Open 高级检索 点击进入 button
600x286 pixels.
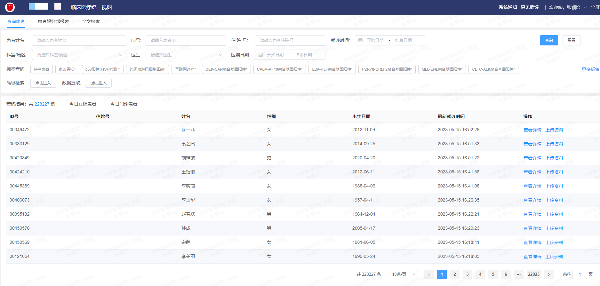[43, 83]
